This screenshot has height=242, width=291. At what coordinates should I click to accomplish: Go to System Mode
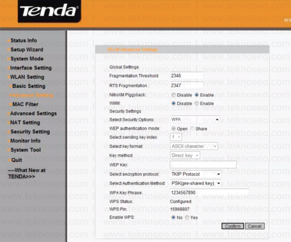(x=27, y=59)
